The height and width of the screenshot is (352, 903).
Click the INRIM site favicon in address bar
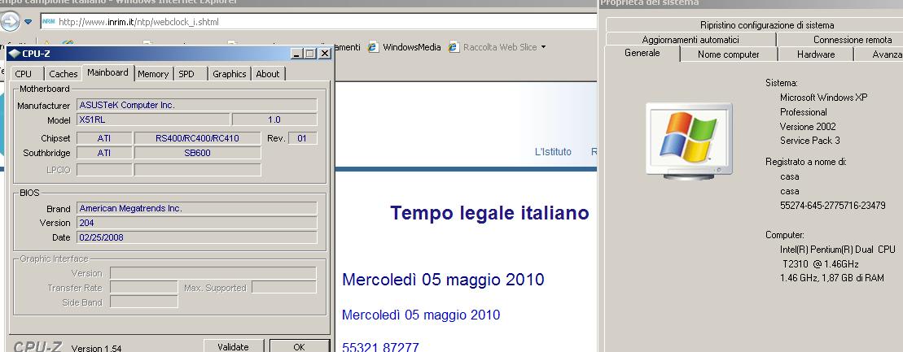coord(48,22)
